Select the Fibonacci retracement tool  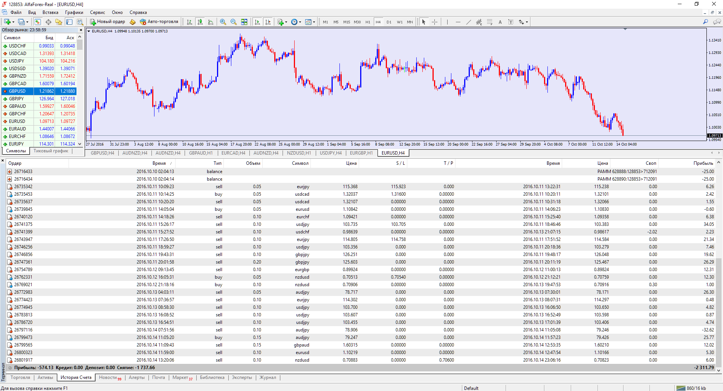click(489, 22)
